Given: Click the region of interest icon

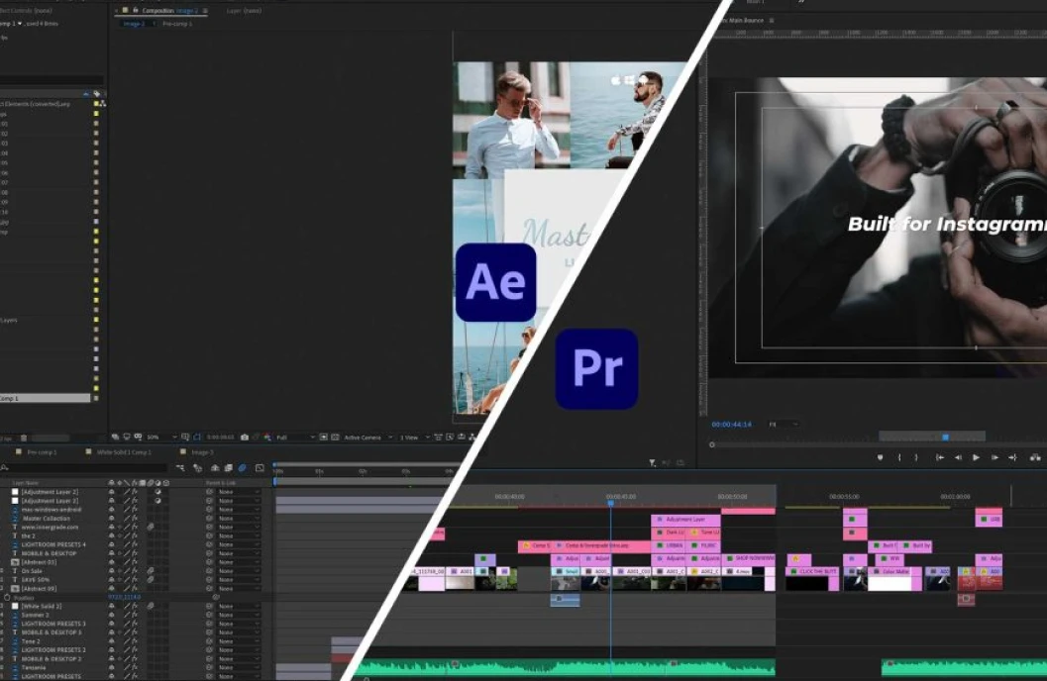Looking at the screenshot, I should (x=323, y=438).
